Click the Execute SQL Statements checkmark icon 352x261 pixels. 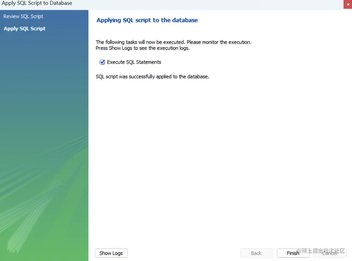[102, 62]
